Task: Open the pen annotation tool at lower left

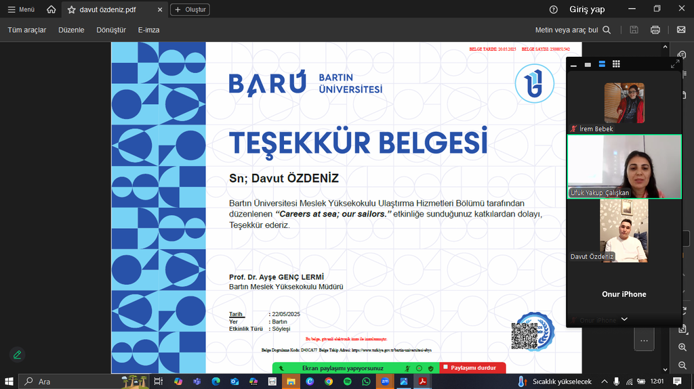Action: click(17, 354)
